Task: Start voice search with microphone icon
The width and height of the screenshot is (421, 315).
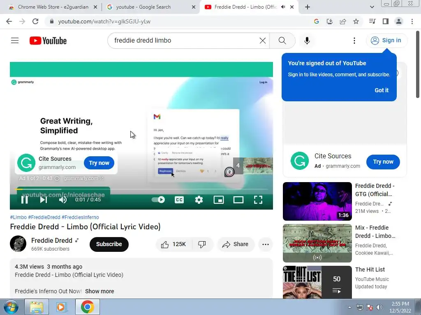Action: [307, 41]
